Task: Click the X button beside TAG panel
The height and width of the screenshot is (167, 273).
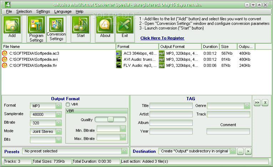Action: tap(265, 102)
